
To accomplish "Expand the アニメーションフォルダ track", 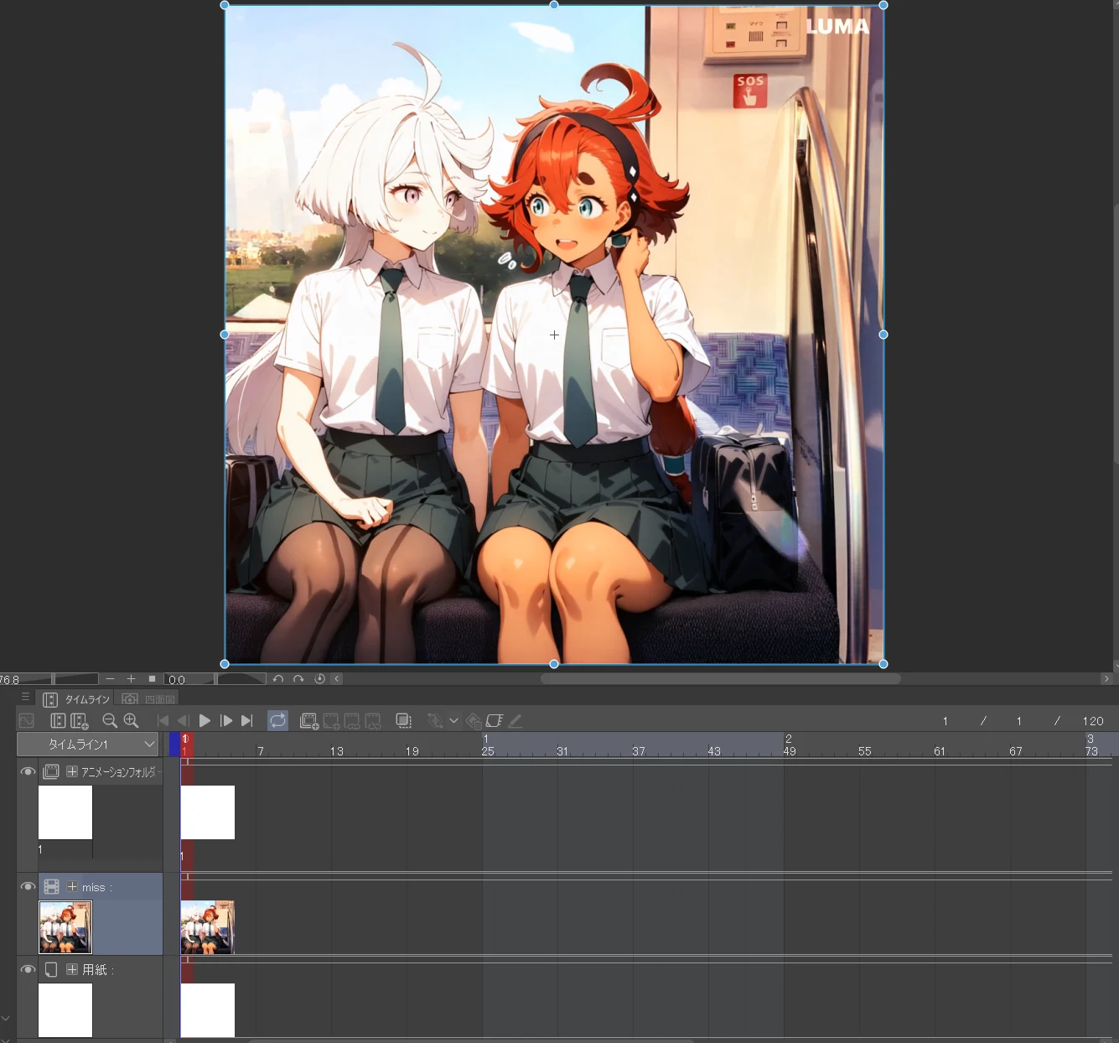I will pos(72,771).
